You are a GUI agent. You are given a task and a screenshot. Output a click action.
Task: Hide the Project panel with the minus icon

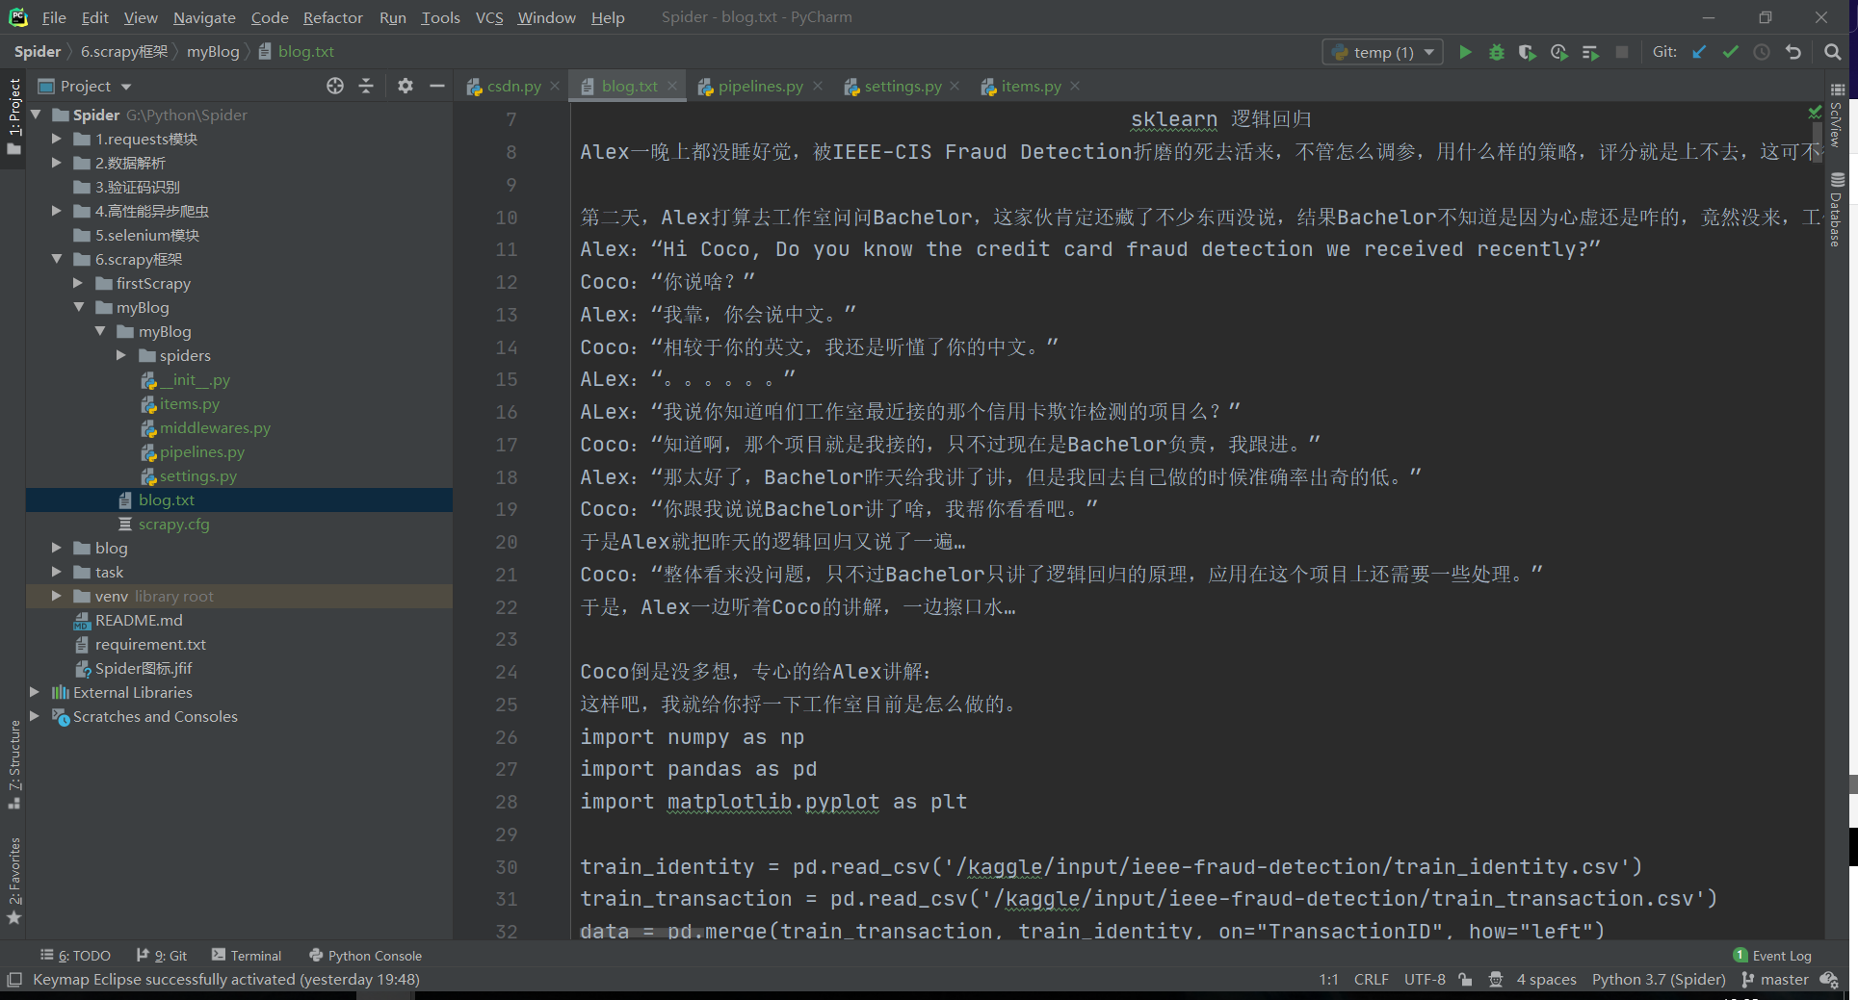click(436, 86)
